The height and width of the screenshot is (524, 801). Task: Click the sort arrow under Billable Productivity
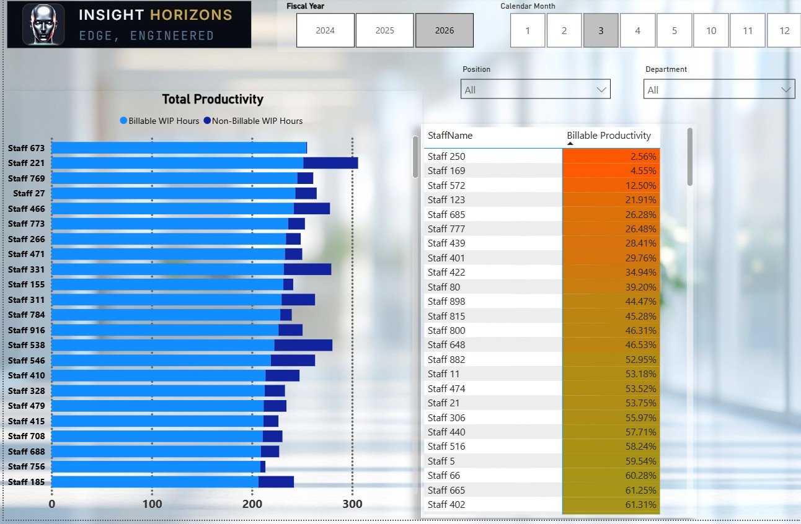(570, 144)
